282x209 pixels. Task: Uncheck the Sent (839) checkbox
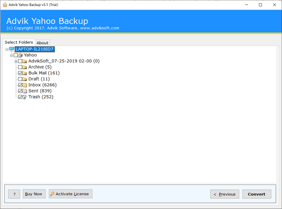[x=20, y=91]
